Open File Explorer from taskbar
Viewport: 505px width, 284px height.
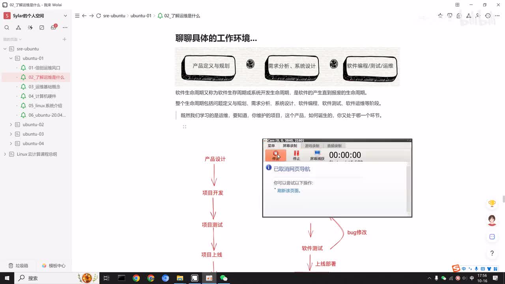pyautogui.click(x=180, y=278)
